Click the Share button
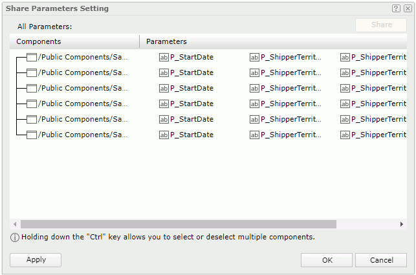 click(381, 25)
